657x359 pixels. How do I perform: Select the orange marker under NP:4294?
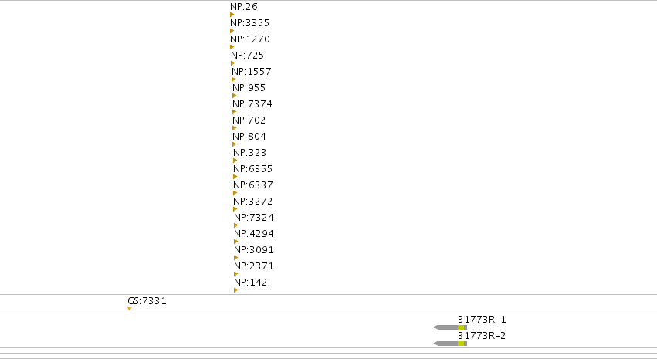(x=236, y=242)
